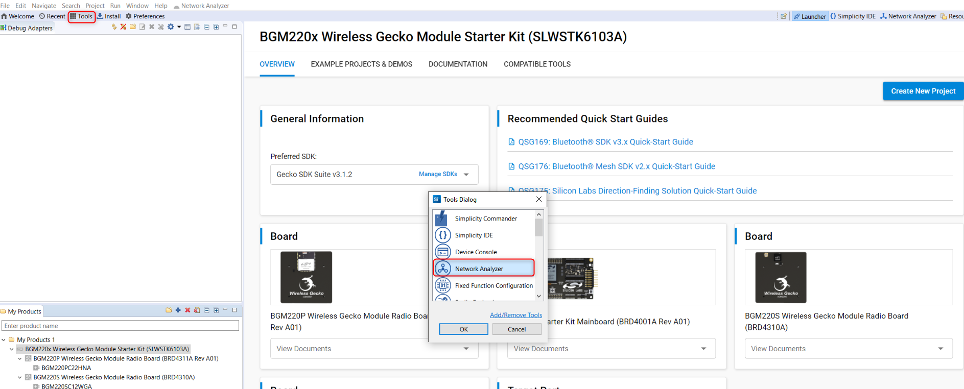Click the Tools Dialog list scrollbar down arrow

[538, 296]
